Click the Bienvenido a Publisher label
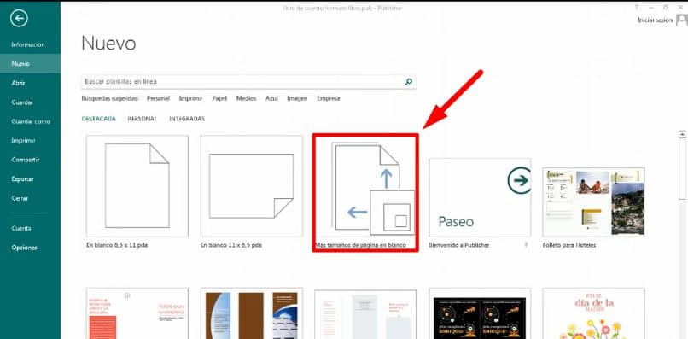 459,245
